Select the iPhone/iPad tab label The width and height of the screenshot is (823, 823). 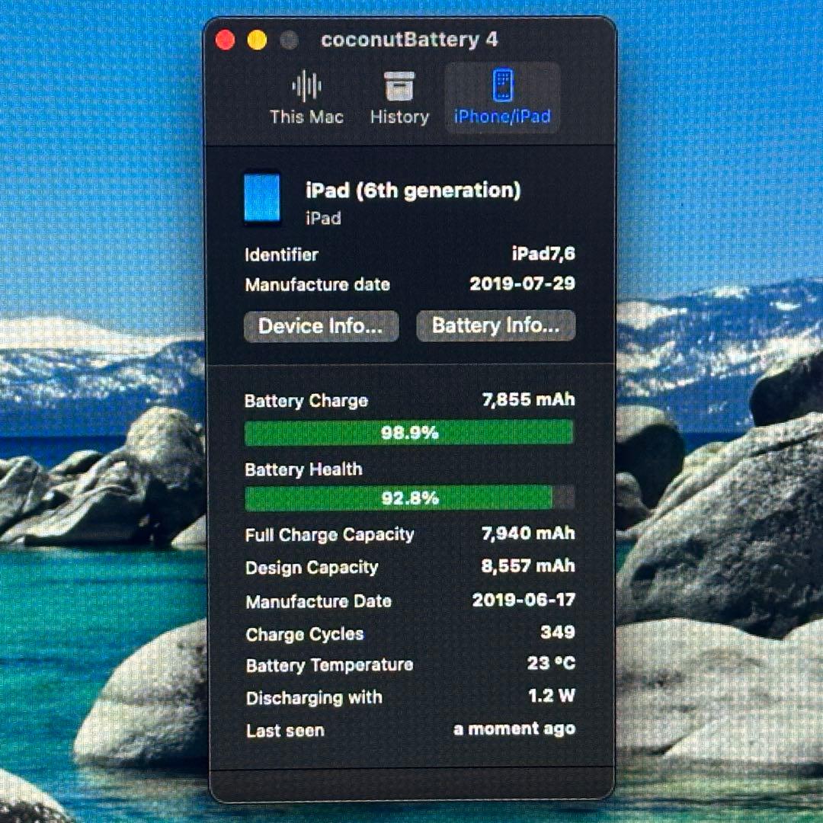(x=502, y=117)
